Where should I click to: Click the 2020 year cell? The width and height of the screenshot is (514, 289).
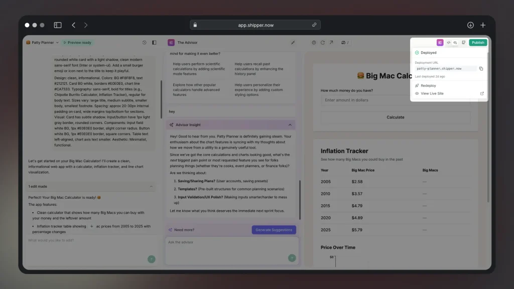(x=325, y=218)
